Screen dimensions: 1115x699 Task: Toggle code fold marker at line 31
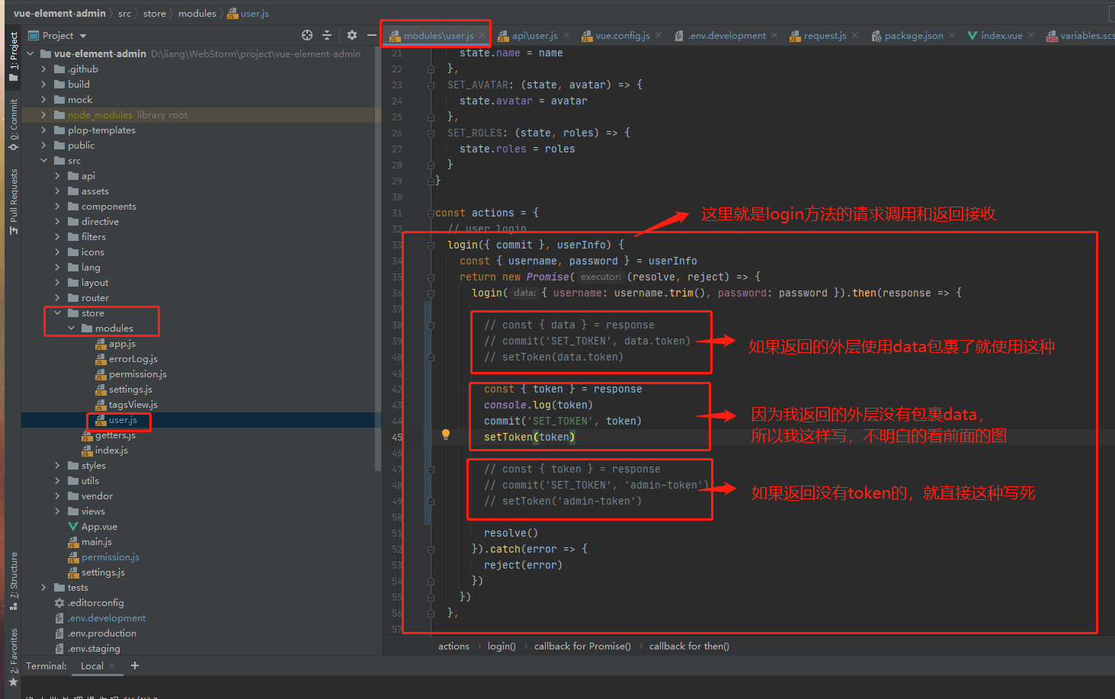click(431, 213)
